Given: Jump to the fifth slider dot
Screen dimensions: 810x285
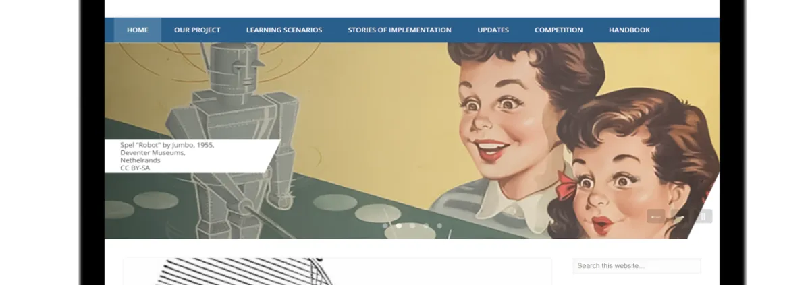Looking at the screenshot, I should tap(439, 226).
